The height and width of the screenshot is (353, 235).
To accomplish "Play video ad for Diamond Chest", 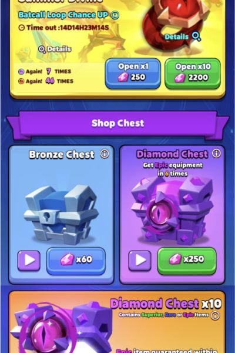I will click(x=140, y=261).
